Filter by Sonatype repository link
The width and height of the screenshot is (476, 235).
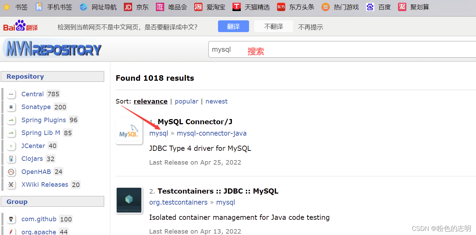(36, 107)
